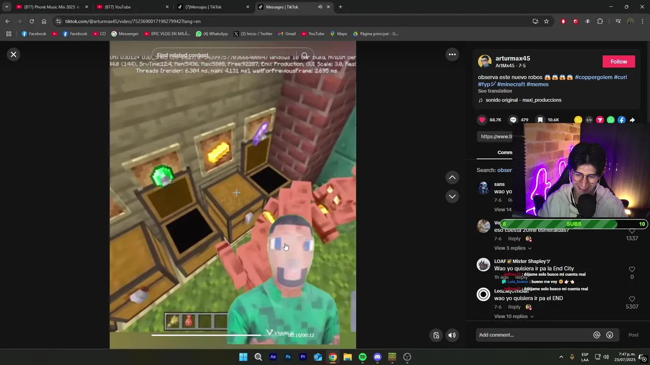Viewport: 650px width, 365px height.
Task: Like the comment with 5307 likes
Action: [x=632, y=299]
